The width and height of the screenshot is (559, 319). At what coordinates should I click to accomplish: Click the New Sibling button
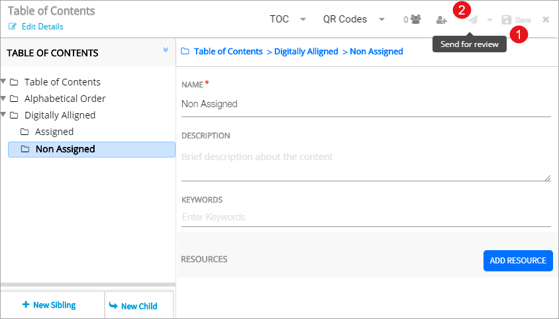point(49,305)
